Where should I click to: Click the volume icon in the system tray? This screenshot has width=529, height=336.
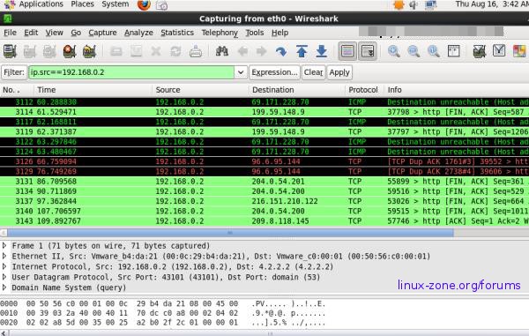tap(414, 4)
